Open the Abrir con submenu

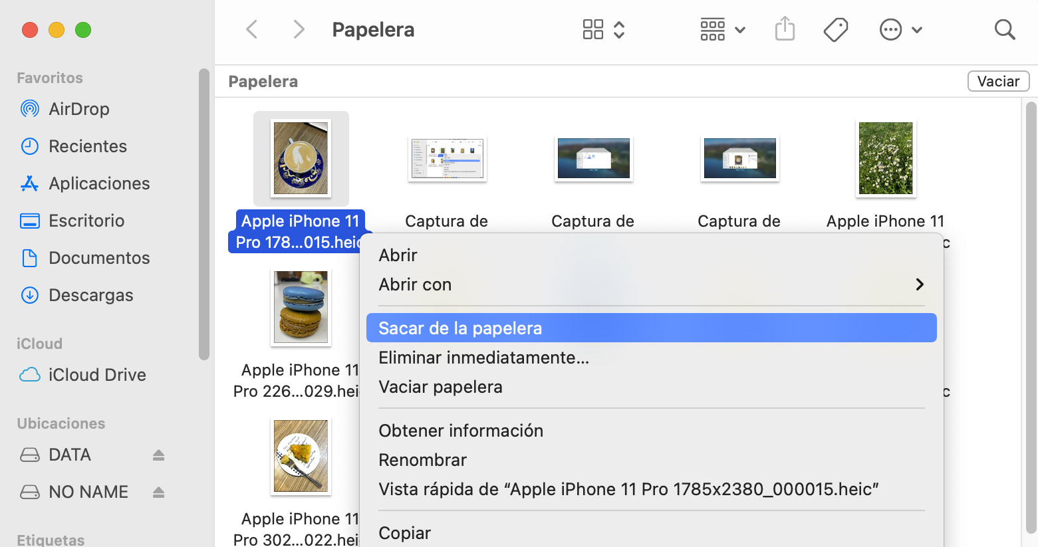(652, 284)
